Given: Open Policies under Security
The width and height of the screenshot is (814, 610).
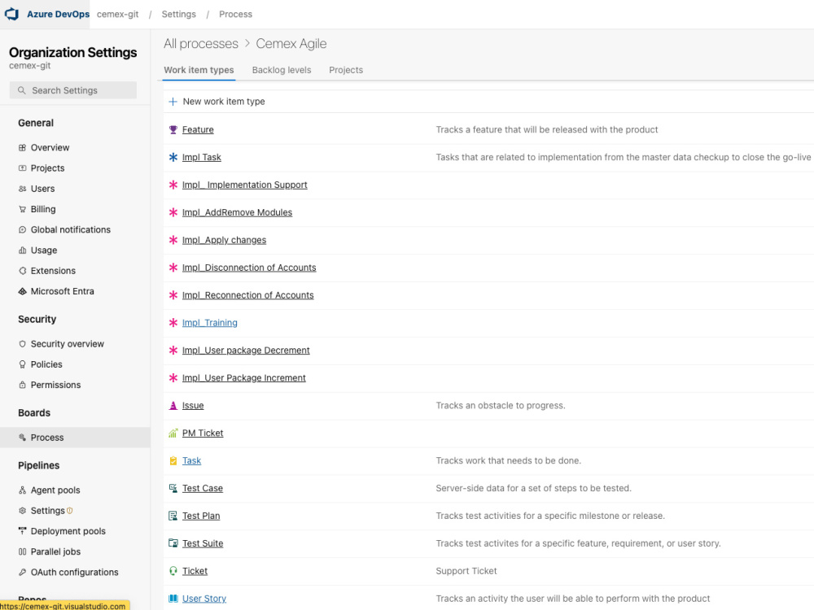Looking at the screenshot, I should (x=46, y=364).
